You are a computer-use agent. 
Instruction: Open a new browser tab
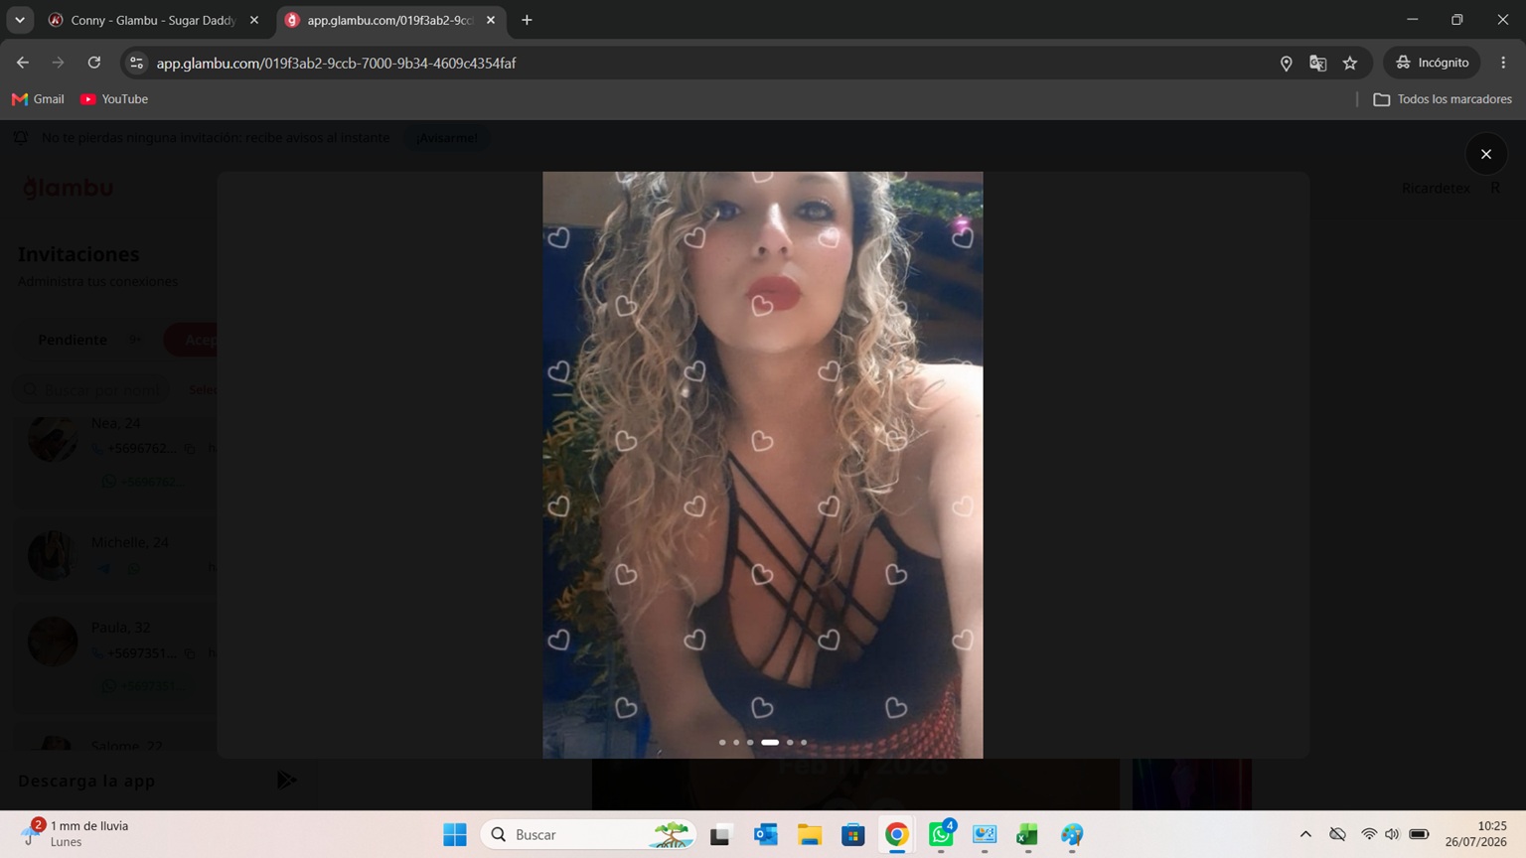527,20
